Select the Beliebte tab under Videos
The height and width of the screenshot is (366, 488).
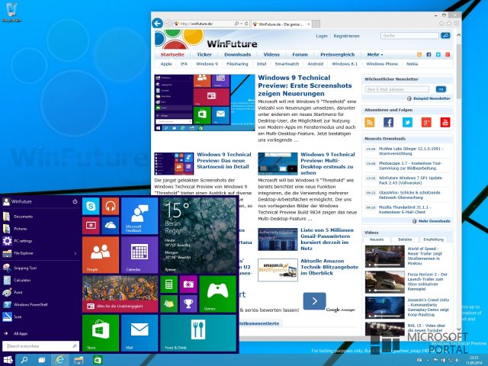point(405,239)
